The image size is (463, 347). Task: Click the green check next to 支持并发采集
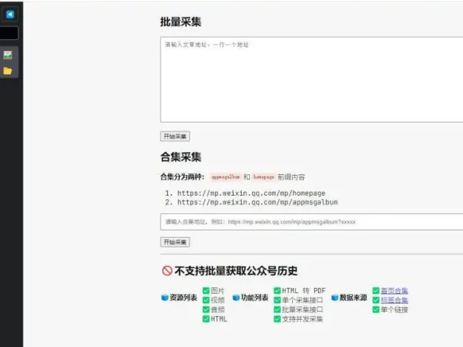point(277,319)
